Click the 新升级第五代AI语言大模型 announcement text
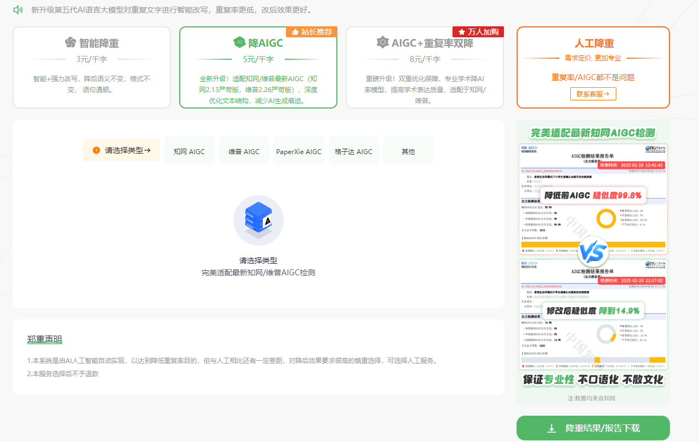Image resolution: width=699 pixels, height=442 pixels. point(173,10)
